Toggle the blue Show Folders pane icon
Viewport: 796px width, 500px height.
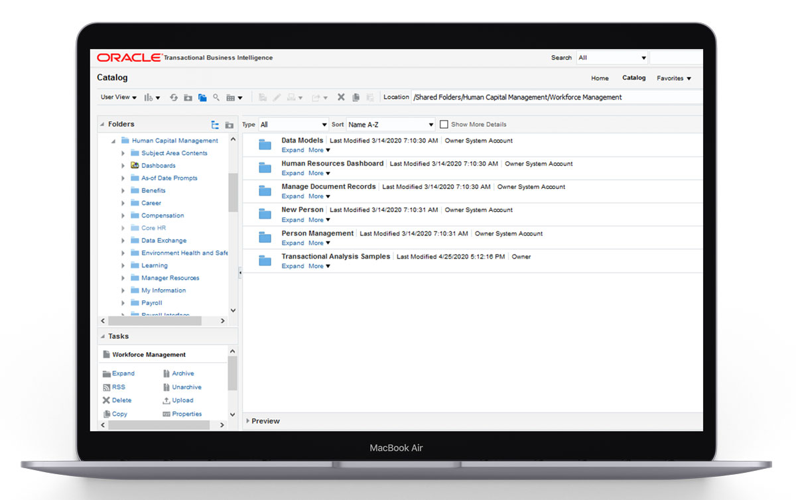(202, 97)
